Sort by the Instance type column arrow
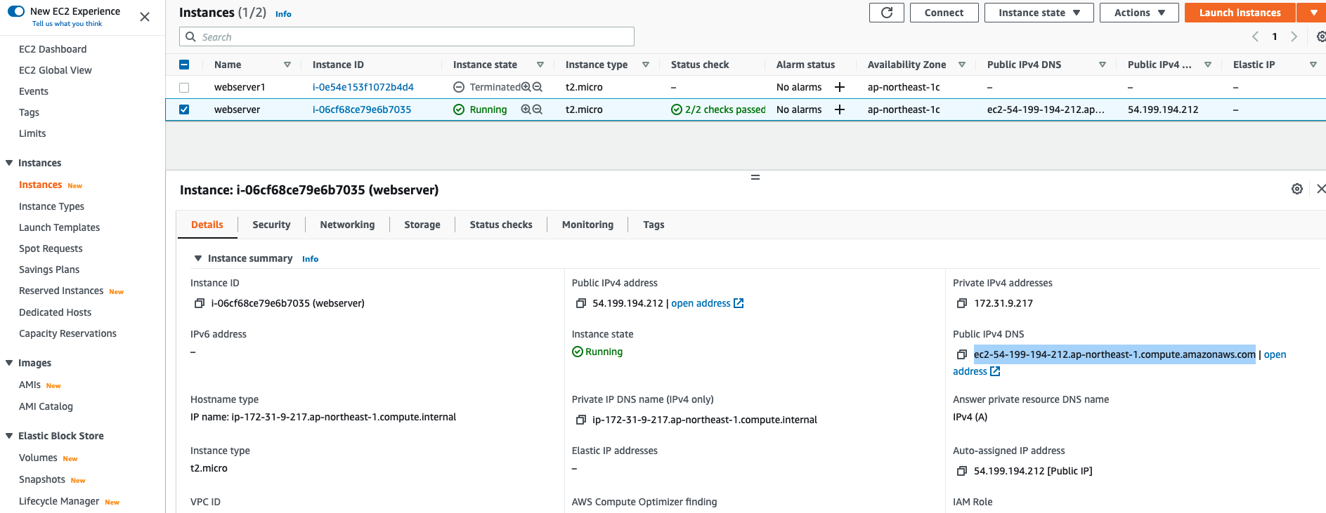 (x=646, y=65)
